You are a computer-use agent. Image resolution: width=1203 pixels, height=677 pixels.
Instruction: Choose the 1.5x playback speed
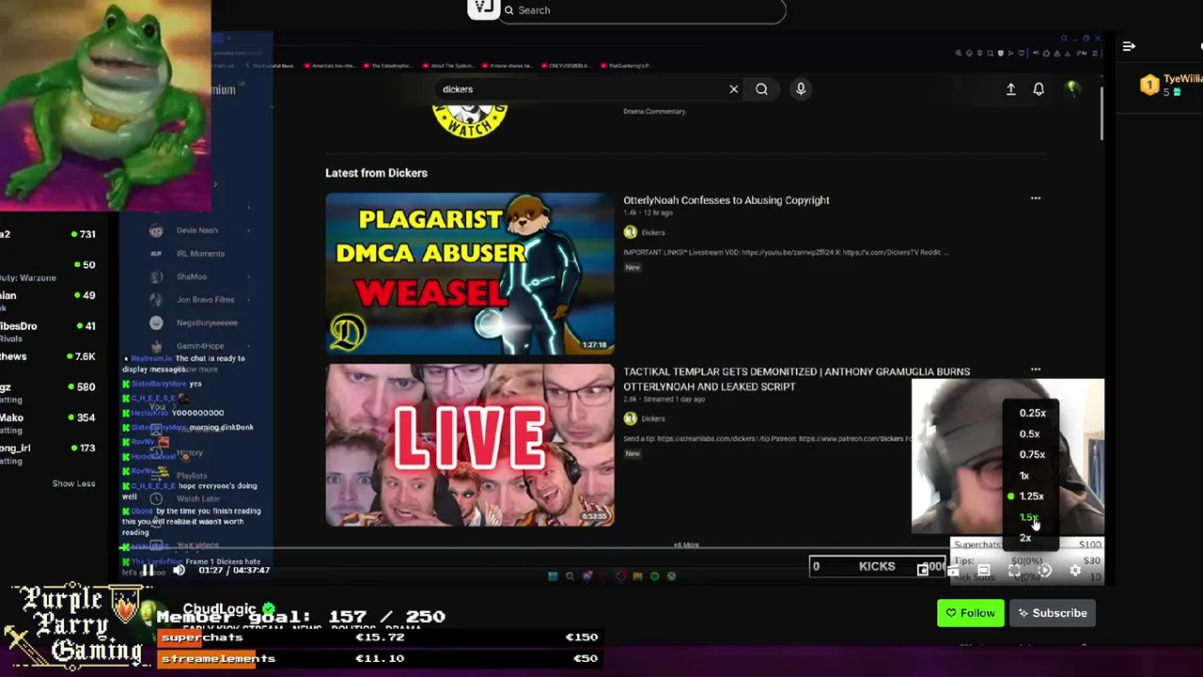pyautogui.click(x=1029, y=517)
